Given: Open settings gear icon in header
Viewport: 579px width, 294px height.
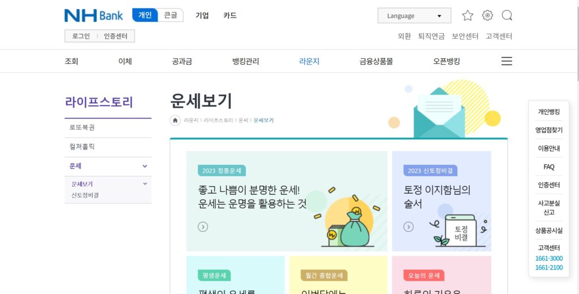Looking at the screenshot, I should [487, 15].
